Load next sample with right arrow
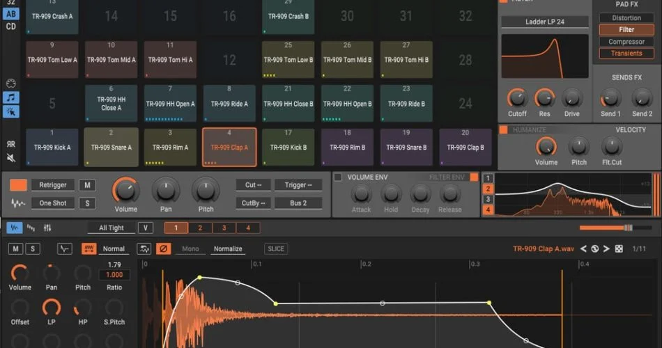662x348 pixels. [x=606, y=249]
